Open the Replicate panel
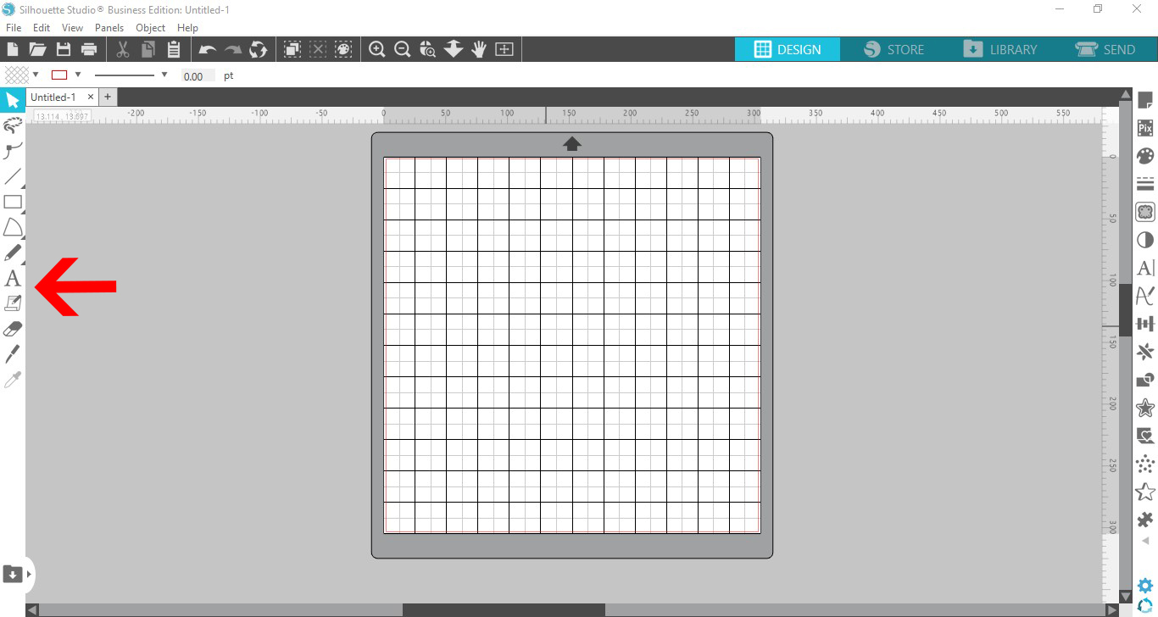Screen dimensions: 1158x617 coord(1145,352)
